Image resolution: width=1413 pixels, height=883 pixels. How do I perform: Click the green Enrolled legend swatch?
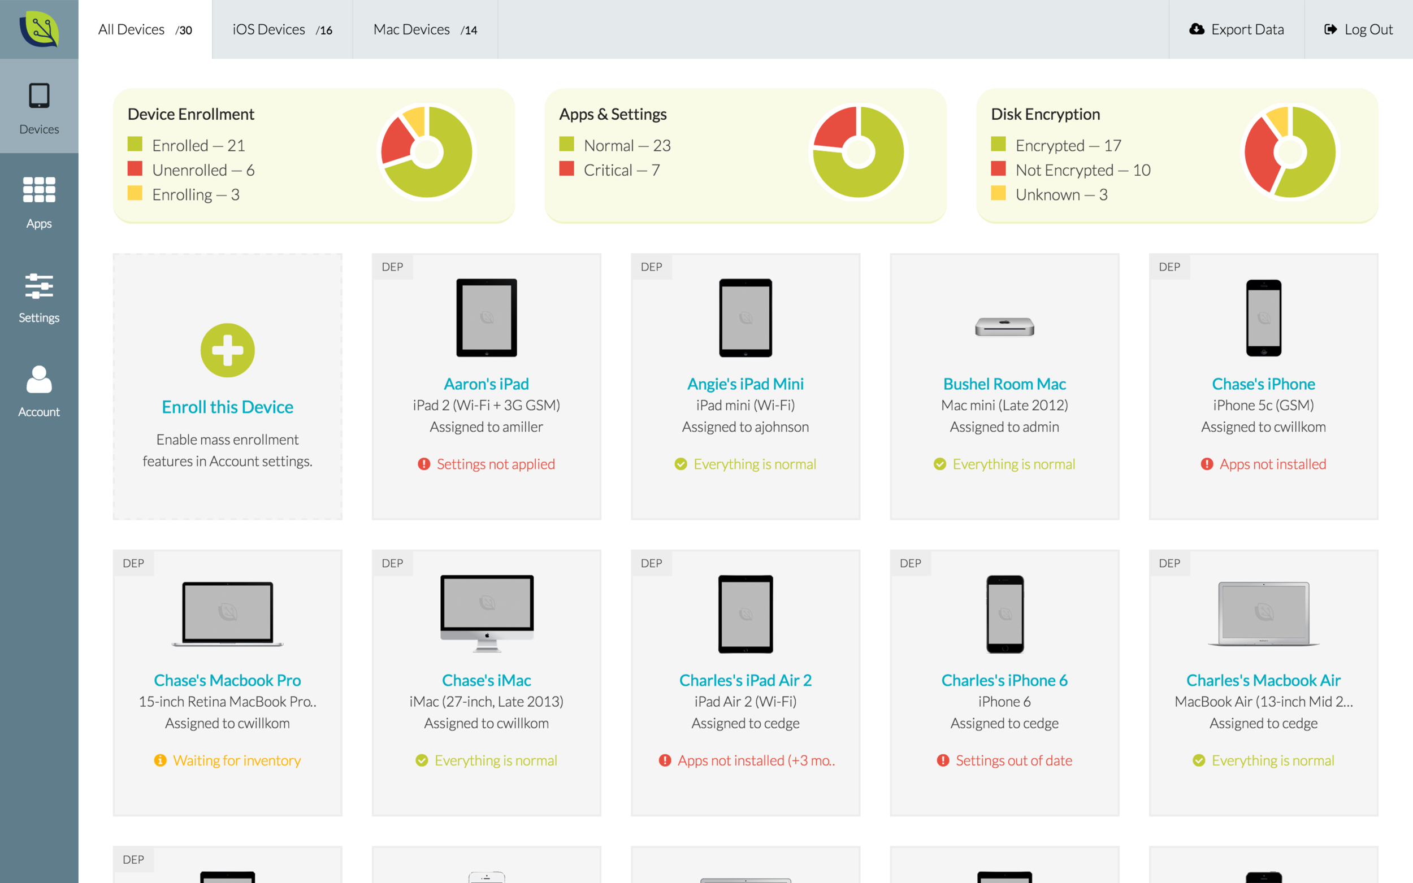[135, 144]
